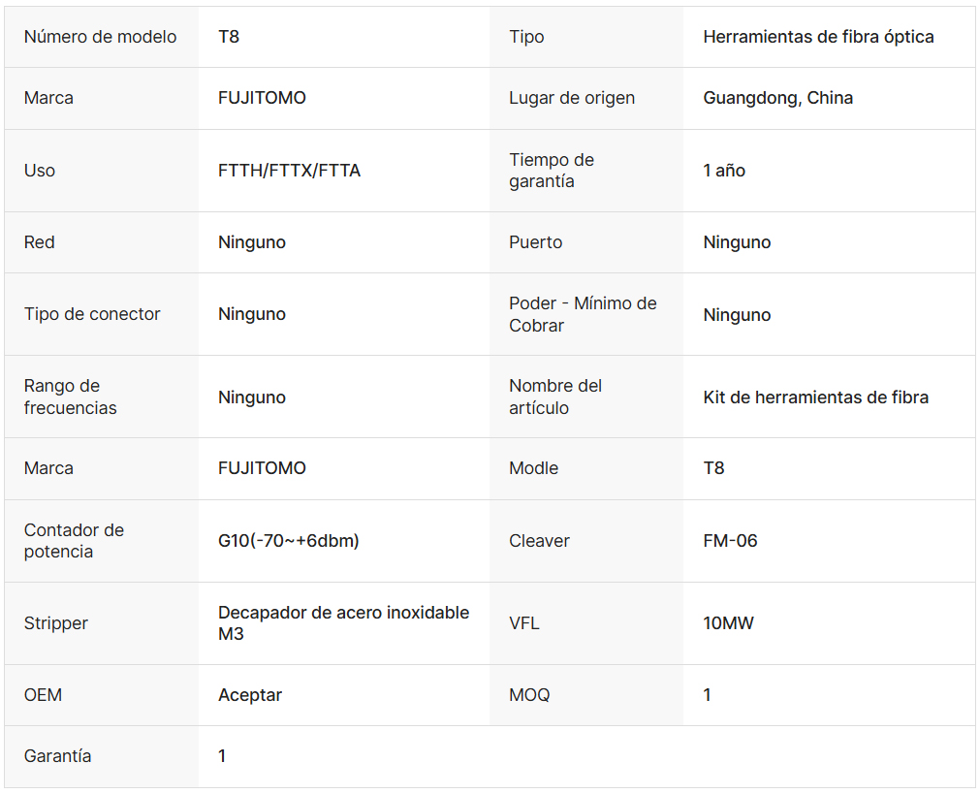980x794 pixels.
Task: Click the "FM-06" cleaver value
Action: pos(730,541)
